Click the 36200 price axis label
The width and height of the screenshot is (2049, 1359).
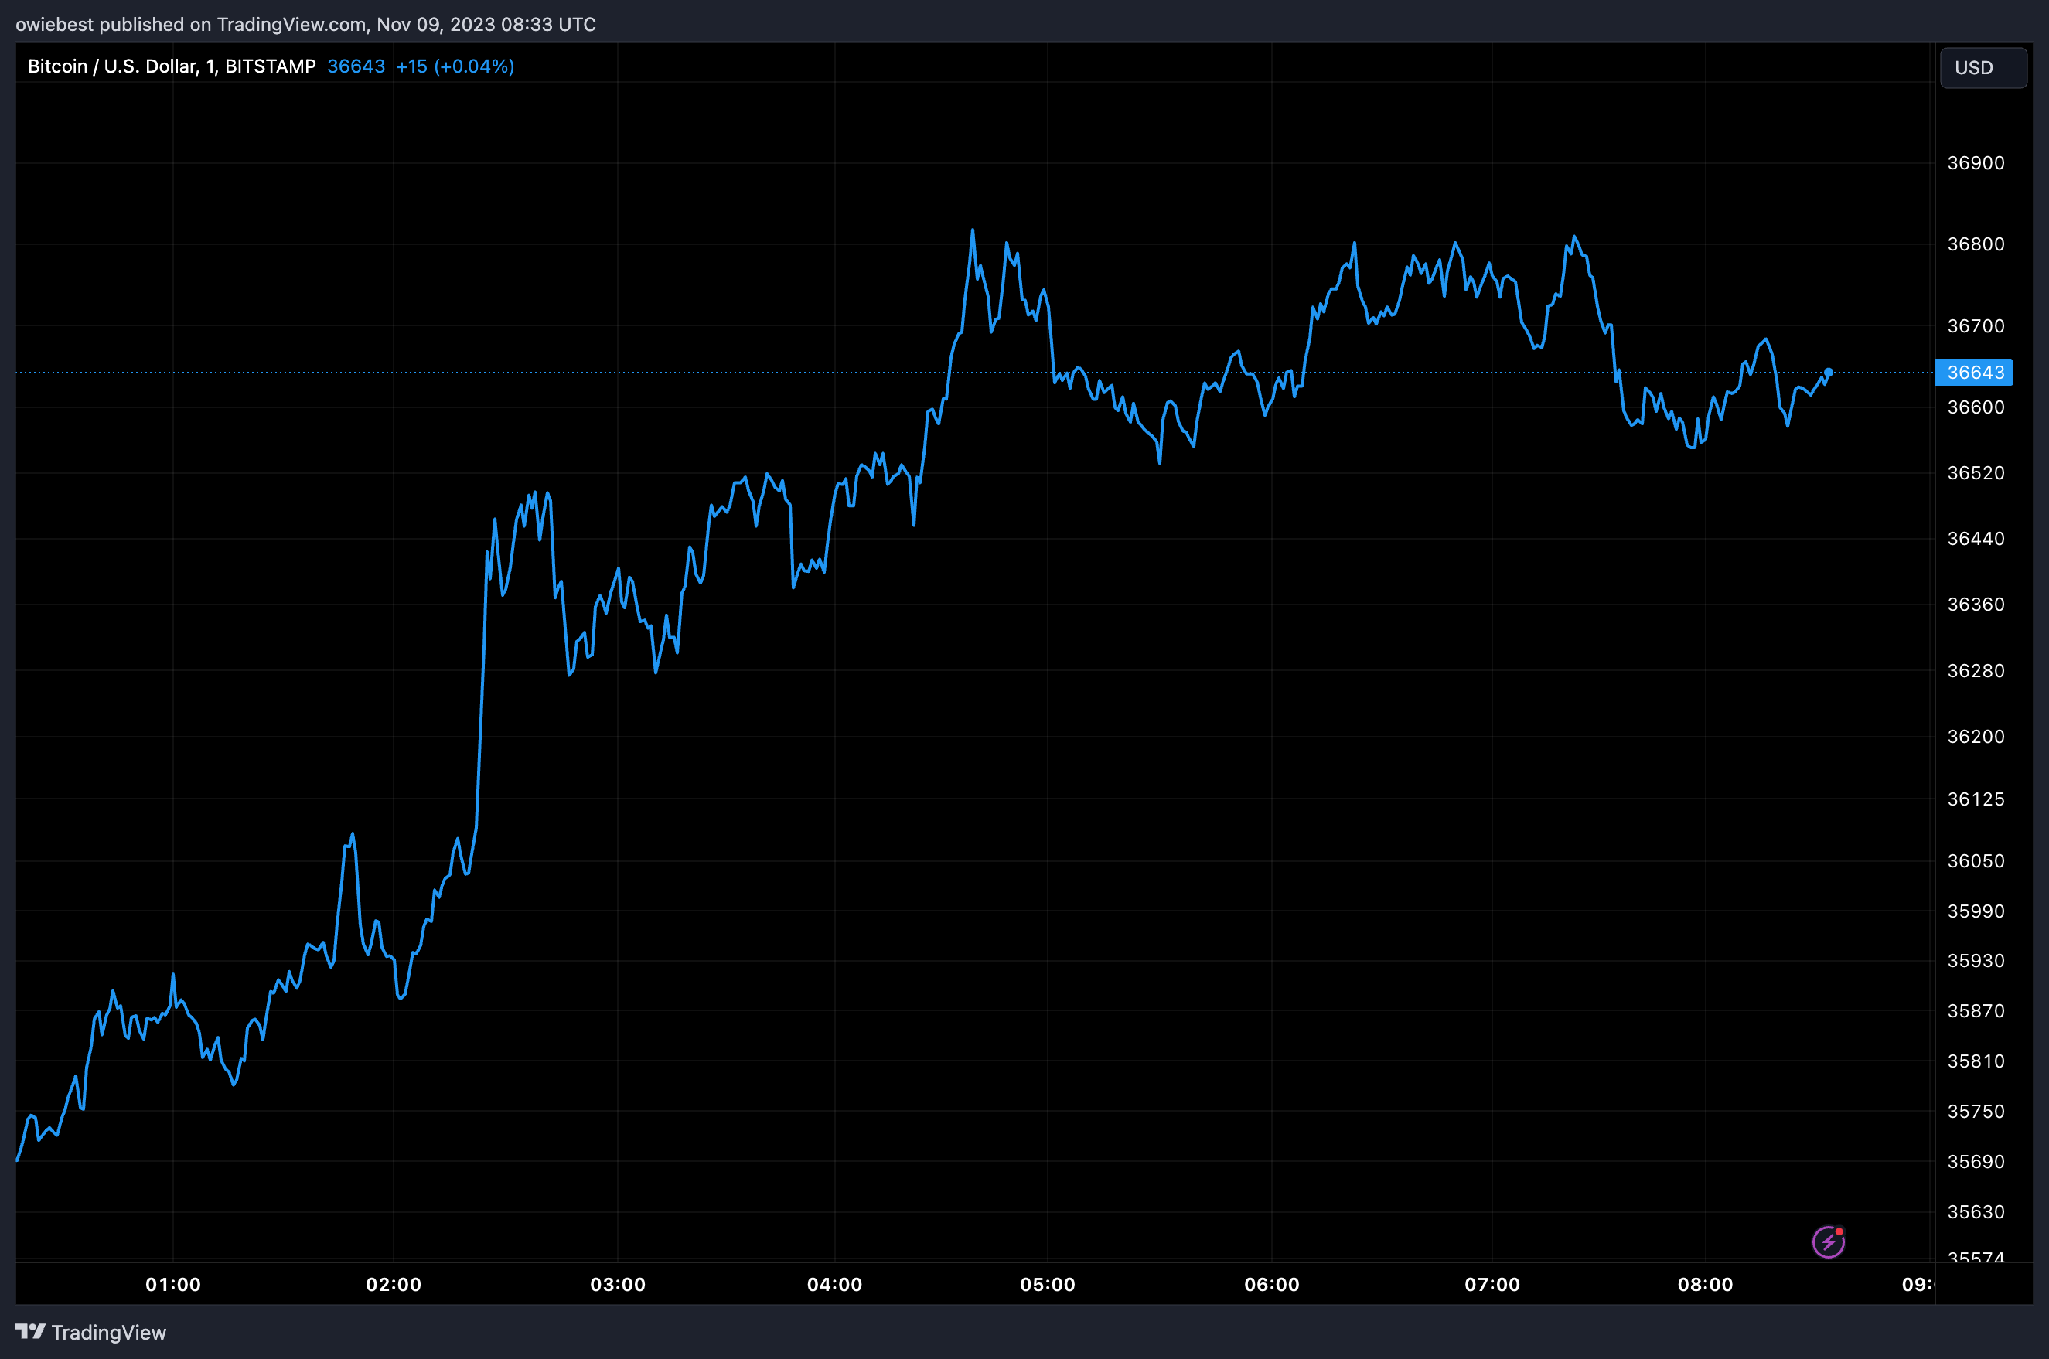pos(1976,737)
